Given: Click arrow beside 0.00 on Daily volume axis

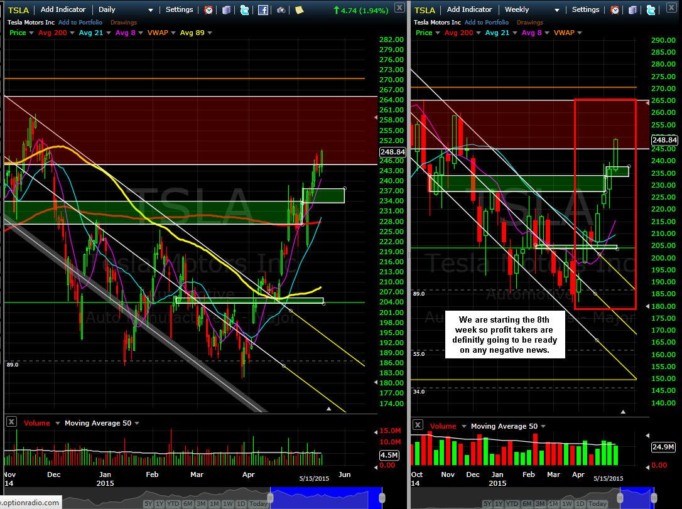Looking at the screenshot, I should 376,468.
